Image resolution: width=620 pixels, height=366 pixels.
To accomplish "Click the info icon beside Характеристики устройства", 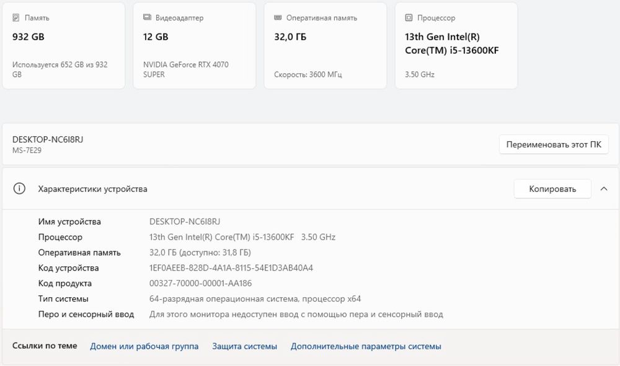I will [x=19, y=189].
